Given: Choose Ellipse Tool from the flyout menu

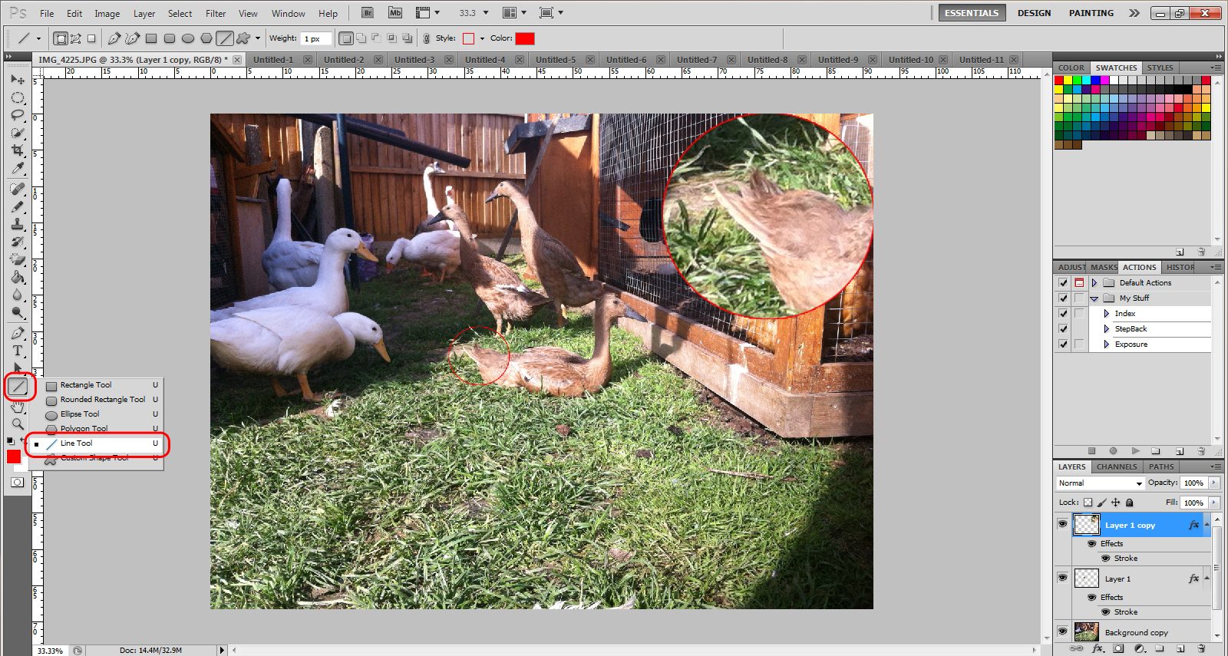Looking at the screenshot, I should click(x=80, y=414).
